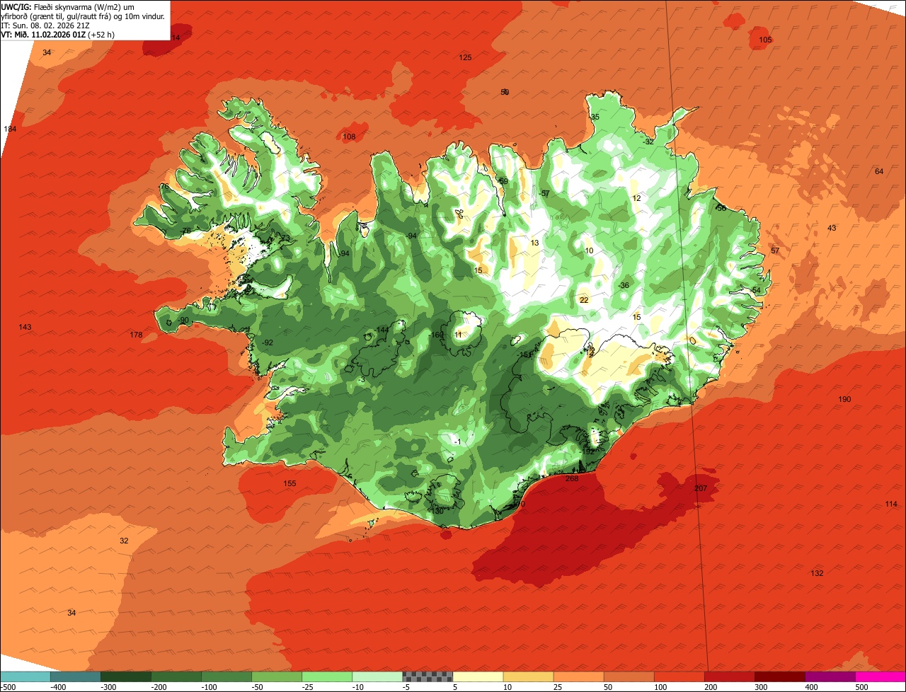Viewport: 906px width, 692px height.
Task: Click the map value "57" off east coast
Action: [x=775, y=251]
